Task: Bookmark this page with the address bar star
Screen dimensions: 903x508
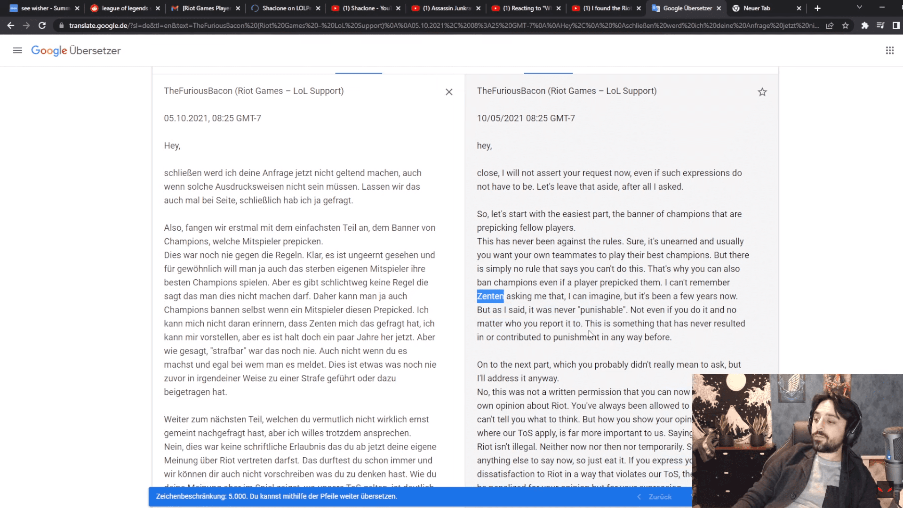Action: (845, 25)
